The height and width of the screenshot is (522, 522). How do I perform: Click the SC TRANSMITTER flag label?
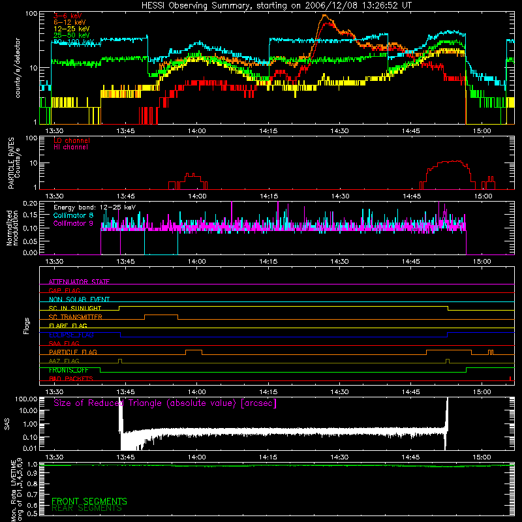(x=76, y=317)
